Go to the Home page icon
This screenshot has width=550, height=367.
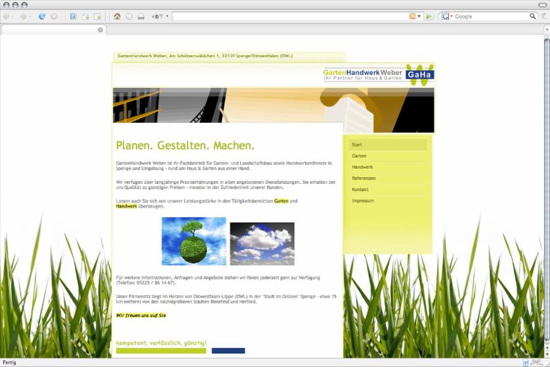tap(117, 16)
